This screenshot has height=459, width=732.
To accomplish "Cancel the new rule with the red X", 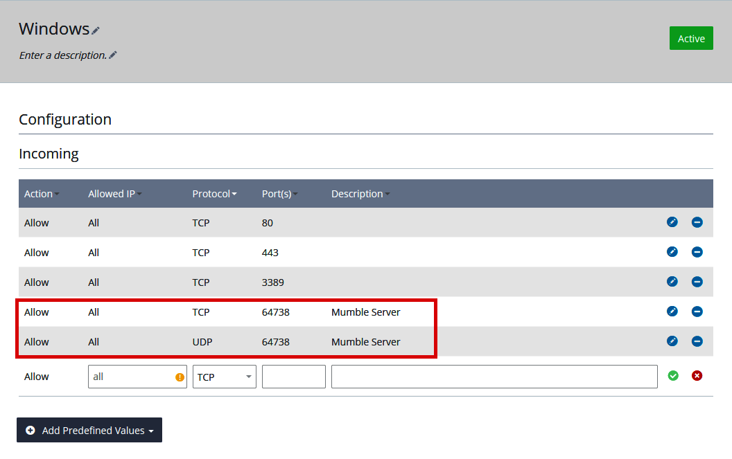I will pyautogui.click(x=697, y=375).
